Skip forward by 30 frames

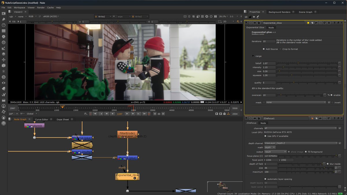click(x=163, y=114)
